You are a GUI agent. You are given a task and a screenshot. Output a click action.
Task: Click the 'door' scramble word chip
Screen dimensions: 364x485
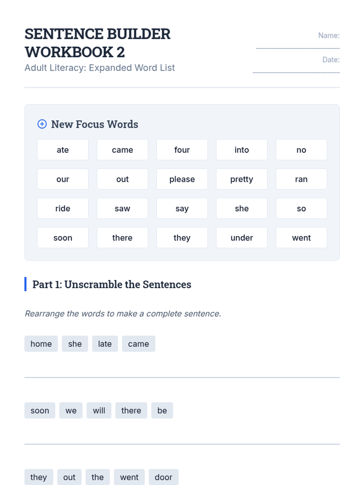[x=163, y=477]
